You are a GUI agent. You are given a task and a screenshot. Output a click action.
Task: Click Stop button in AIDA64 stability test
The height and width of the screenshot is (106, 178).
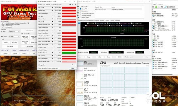tap(88, 57)
